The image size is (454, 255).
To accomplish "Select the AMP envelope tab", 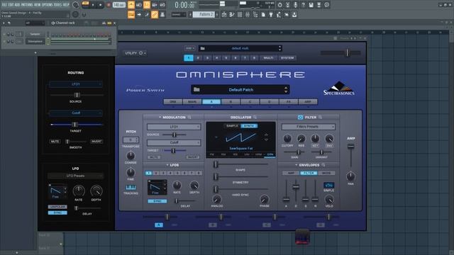I will 291,173.
